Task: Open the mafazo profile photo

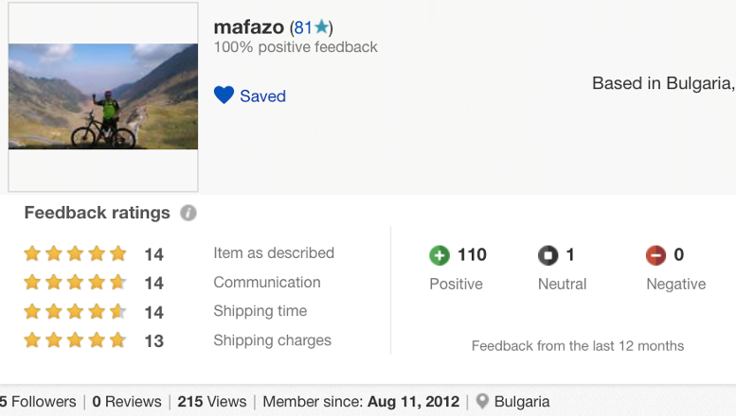Action: 103,96
